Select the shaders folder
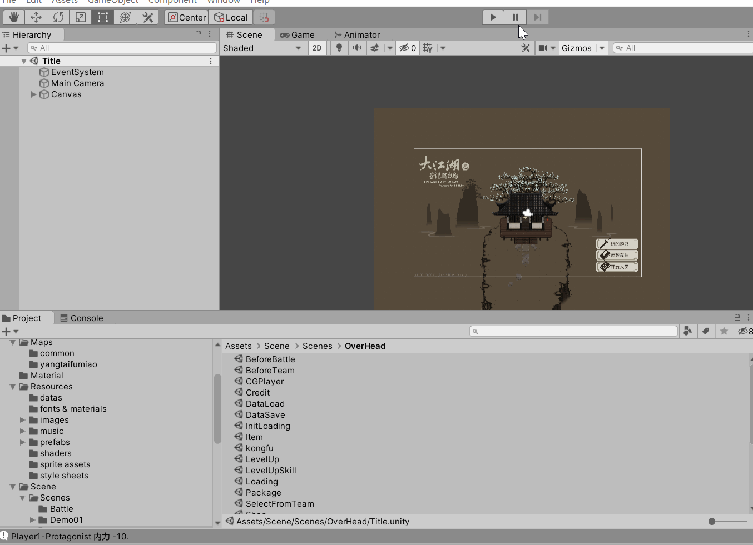This screenshot has width=753, height=545. click(50, 453)
